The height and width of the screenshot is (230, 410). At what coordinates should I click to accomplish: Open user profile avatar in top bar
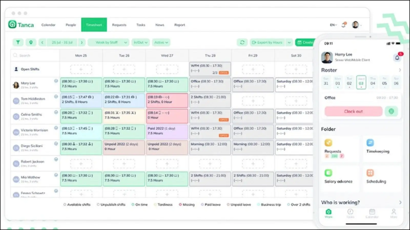pos(355,25)
